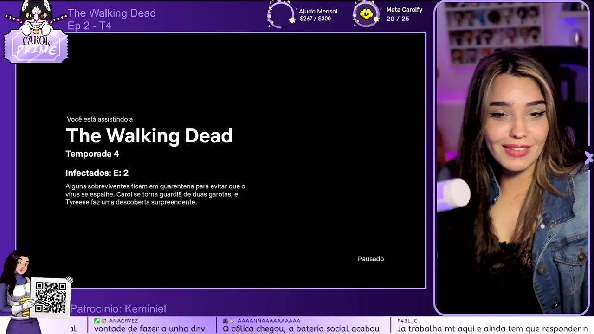Screen dimensions: 594x334
Task: Click the episode synopsis paragraph
Action: pyautogui.click(x=155, y=194)
